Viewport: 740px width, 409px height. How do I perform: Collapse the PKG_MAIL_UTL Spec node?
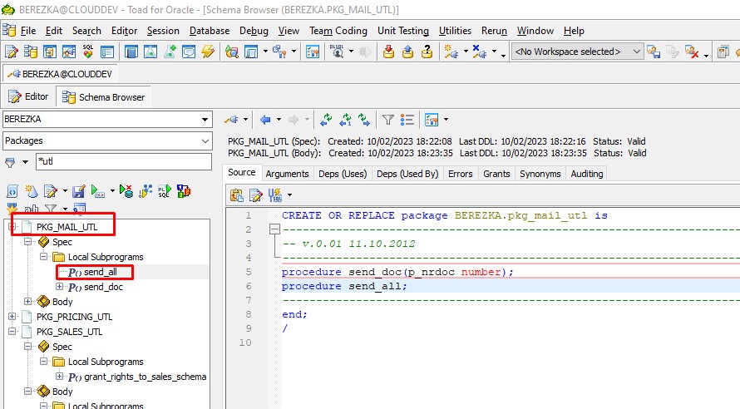pyautogui.click(x=27, y=242)
